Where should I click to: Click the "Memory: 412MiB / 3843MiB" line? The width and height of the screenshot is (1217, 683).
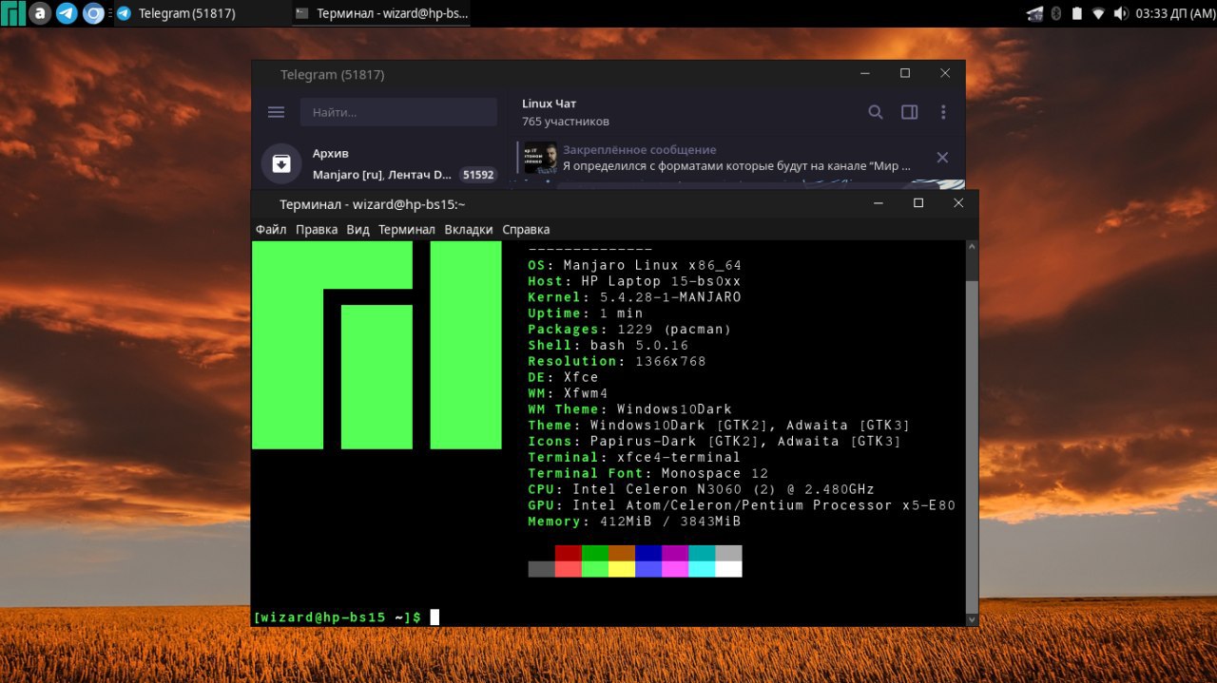point(634,522)
